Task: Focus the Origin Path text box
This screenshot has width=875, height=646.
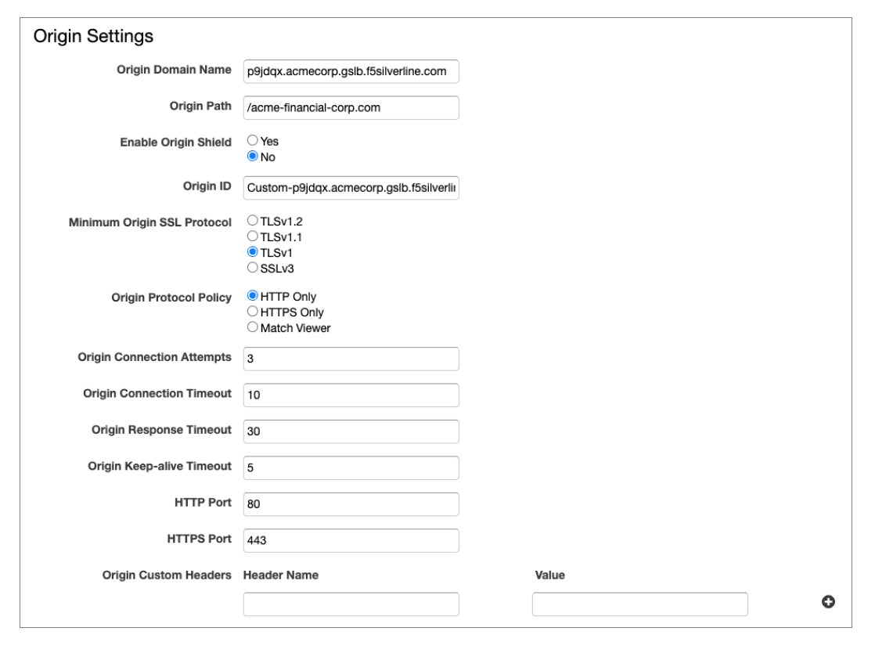Action: (351, 108)
